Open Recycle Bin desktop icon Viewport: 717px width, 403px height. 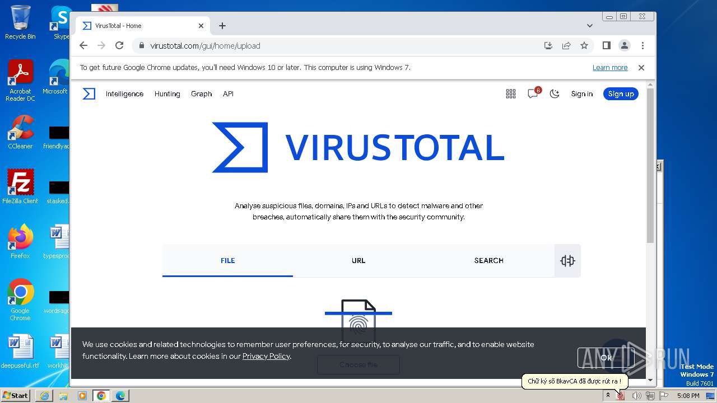point(20,22)
